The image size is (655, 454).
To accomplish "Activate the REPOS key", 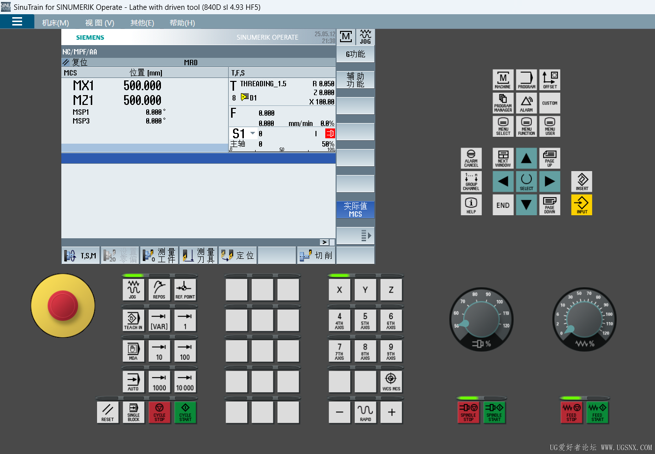I will coord(159,290).
